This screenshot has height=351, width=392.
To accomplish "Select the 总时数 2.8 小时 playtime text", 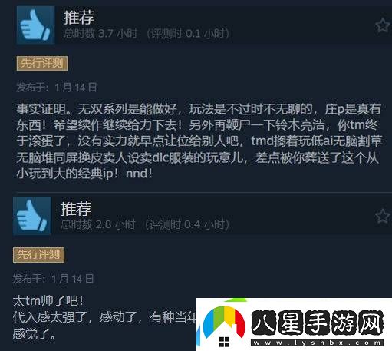I will pyautogui.click(x=98, y=224).
